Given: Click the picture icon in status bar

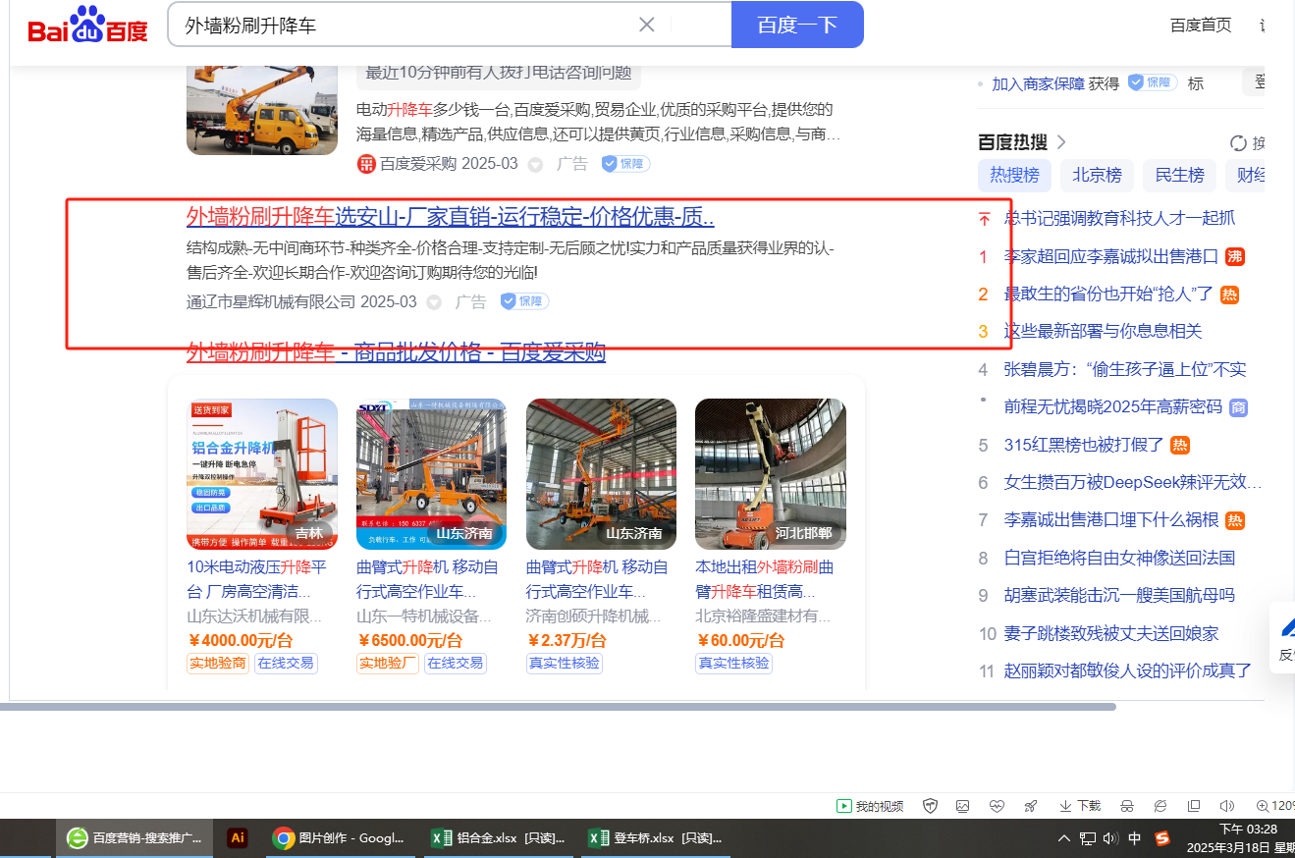Looking at the screenshot, I should tap(963, 806).
